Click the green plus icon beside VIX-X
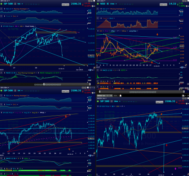 click(98, 4)
